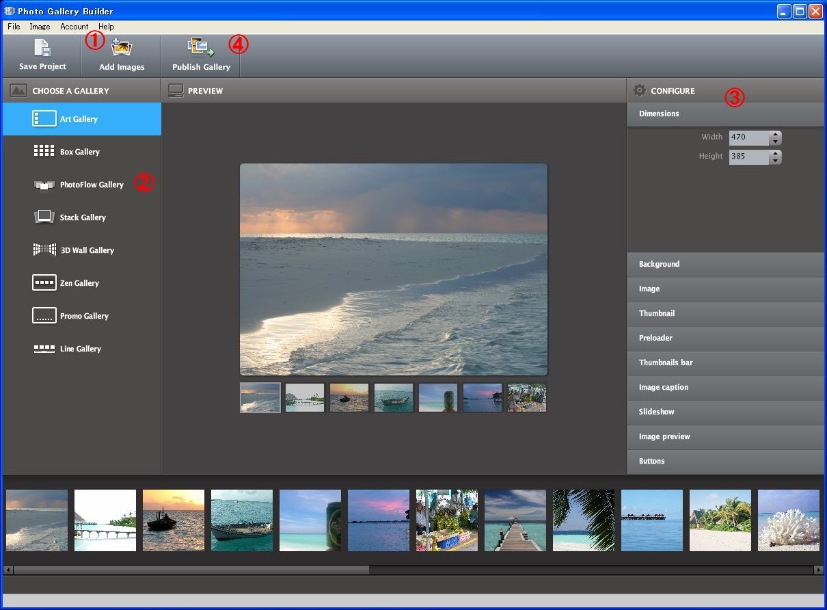Viewport: 827px width, 610px height.
Task: Click the Publish Gallery toolbar icon
Action: [x=200, y=47]
